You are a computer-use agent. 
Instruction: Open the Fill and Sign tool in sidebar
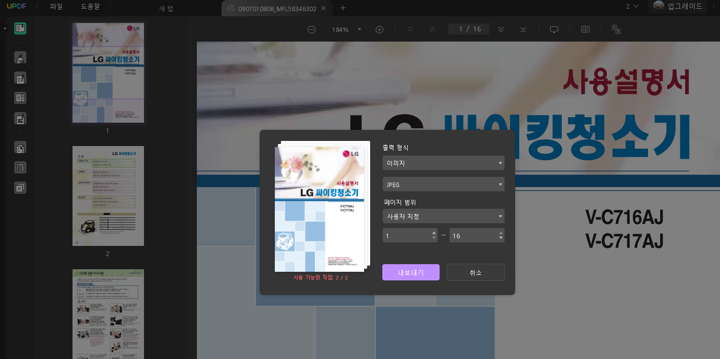[20, 119]
